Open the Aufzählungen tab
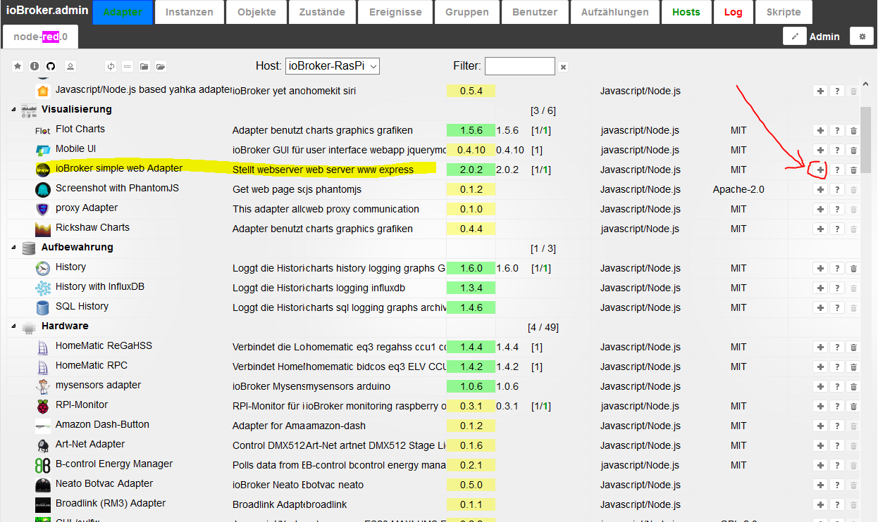The height and width of the screenshot is (522, 878). 614,12
